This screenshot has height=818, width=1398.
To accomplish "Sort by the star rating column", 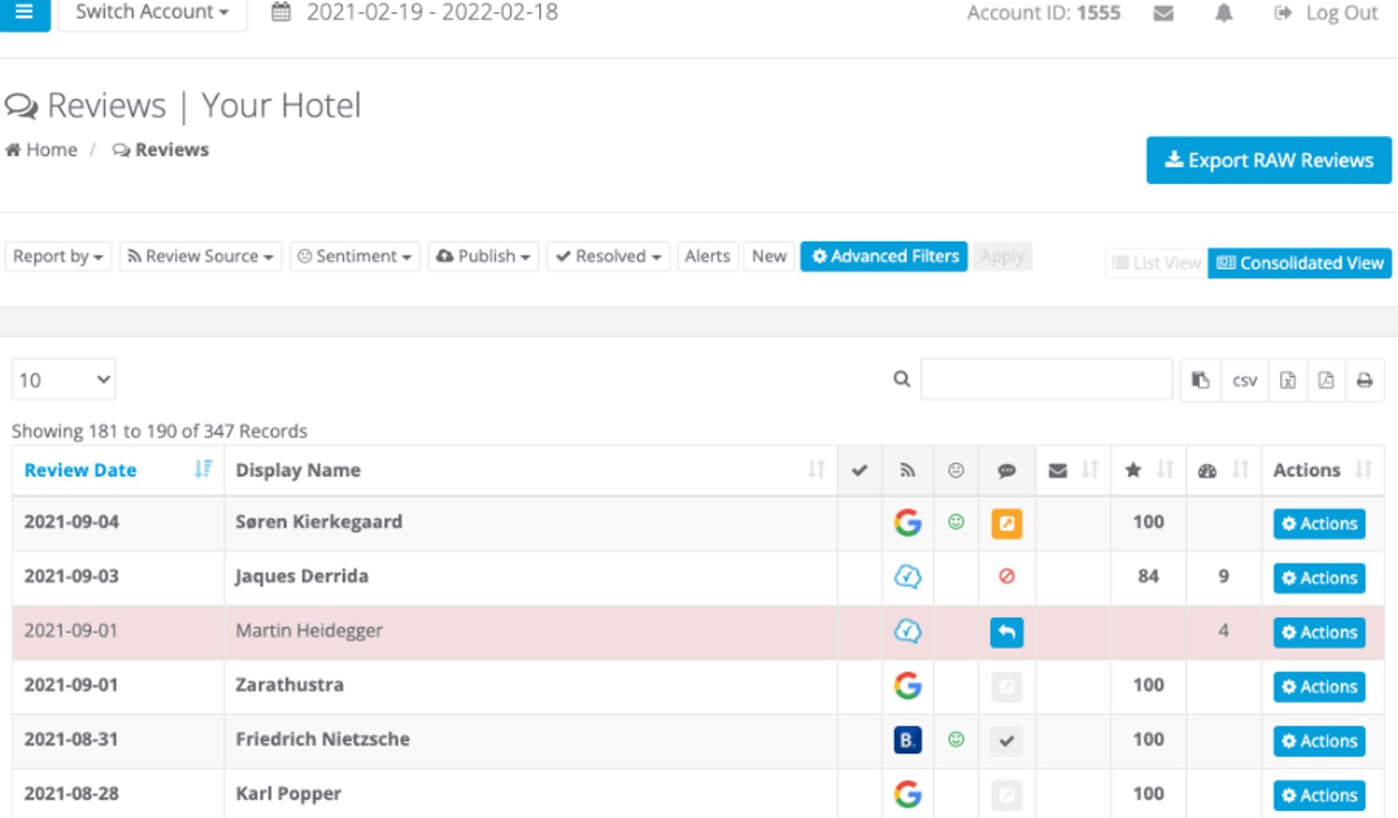I will [x=1148, y=471].
